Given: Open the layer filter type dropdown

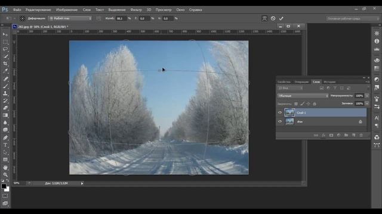Looking at the screenshot, I should coord(291,88).
